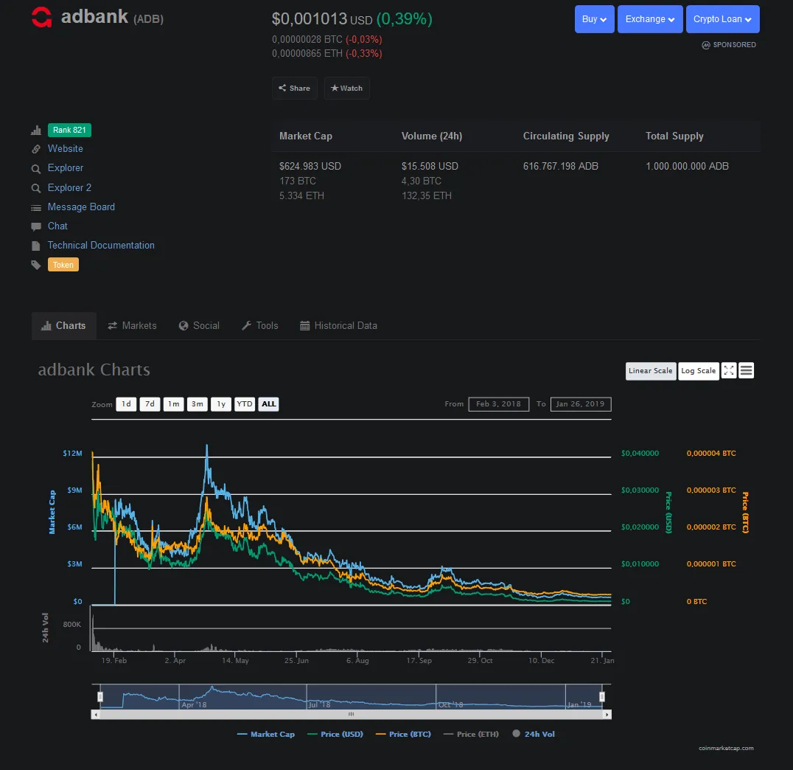The image size is (793, 770).
Task: Open the Message Board link
Action: coord(81,207)
